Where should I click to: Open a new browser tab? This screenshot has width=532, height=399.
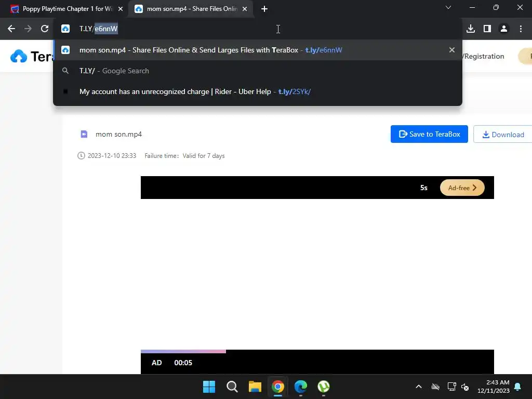pos(264,9)
